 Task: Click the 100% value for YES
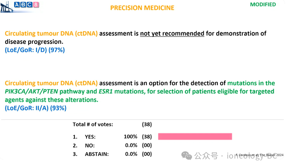coord(130,137)
